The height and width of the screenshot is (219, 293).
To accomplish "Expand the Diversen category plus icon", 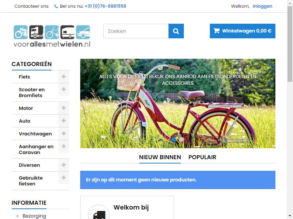I will (64, 165).
